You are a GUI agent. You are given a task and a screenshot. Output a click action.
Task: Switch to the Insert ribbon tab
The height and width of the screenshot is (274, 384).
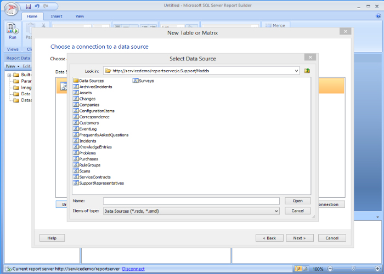(57, 16)
